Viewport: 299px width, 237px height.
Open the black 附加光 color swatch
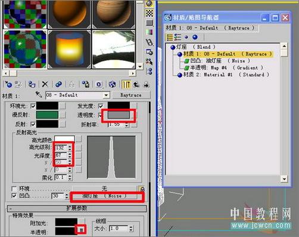pyautogui.click(x=66, y=223)
